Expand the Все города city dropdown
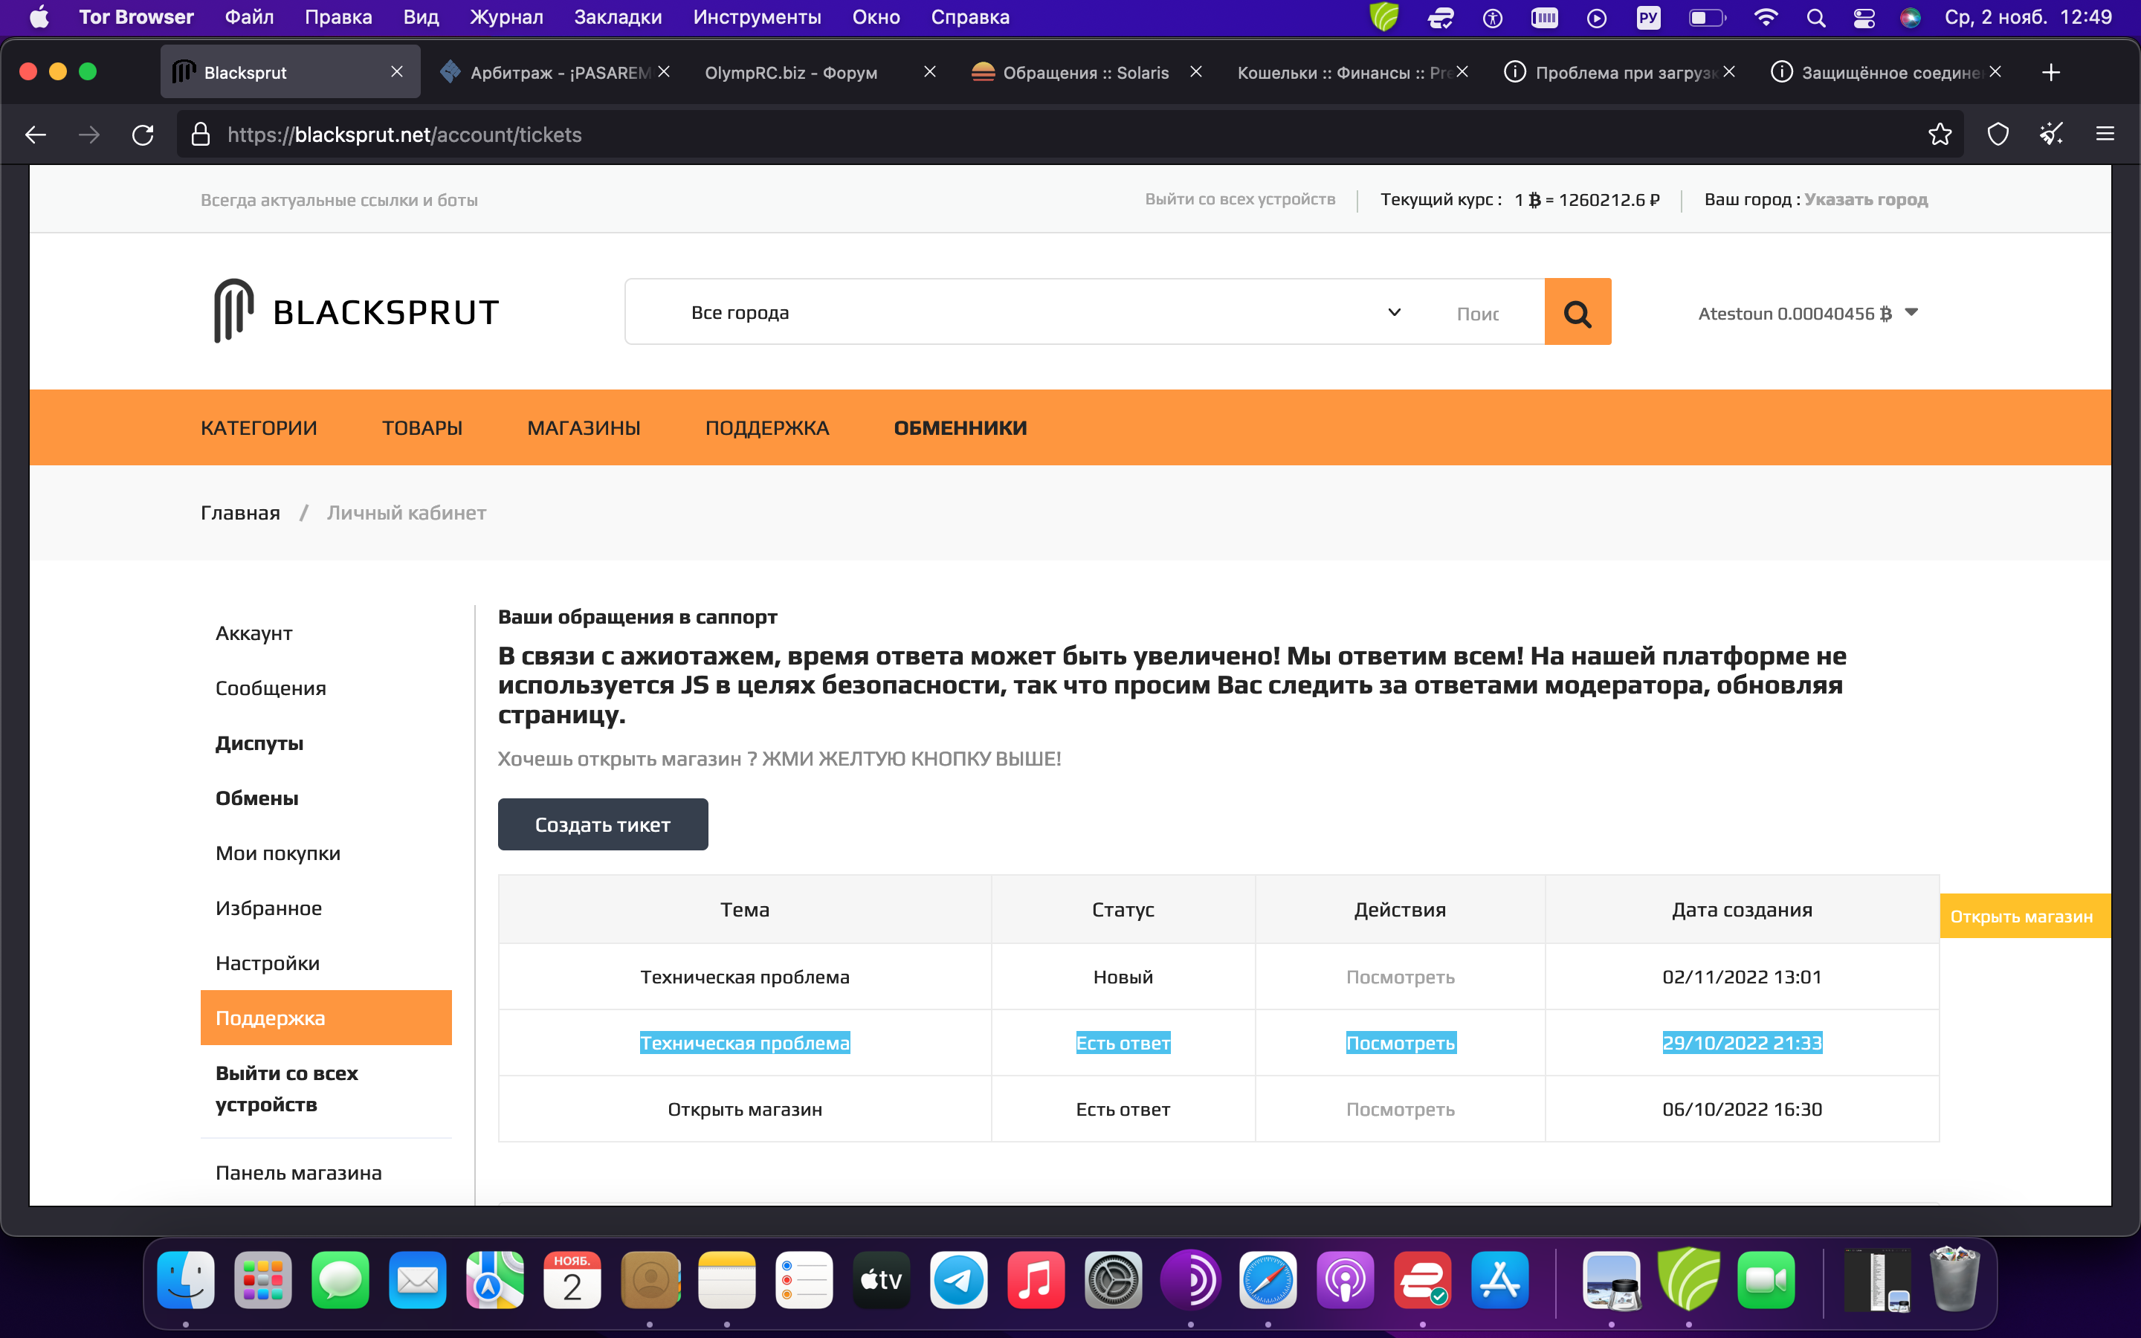 coord(1046,312)
